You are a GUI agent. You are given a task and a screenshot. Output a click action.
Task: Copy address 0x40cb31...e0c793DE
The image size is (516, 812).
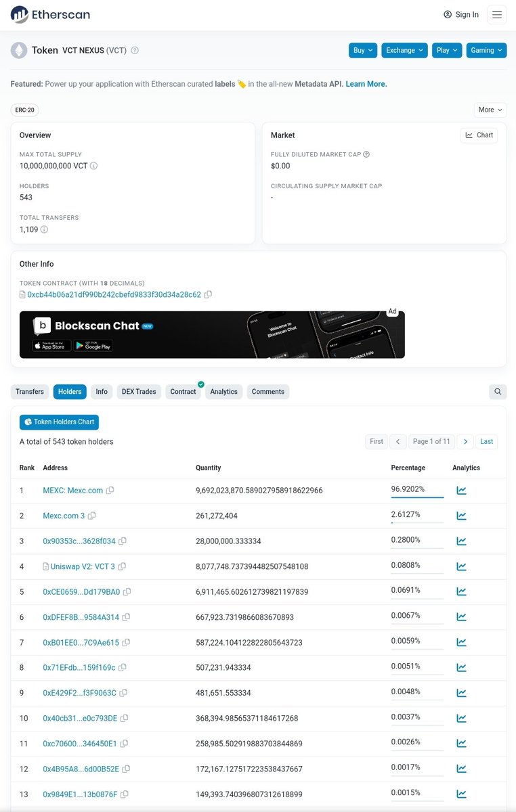pyautogui.click(x=124, y=719)
